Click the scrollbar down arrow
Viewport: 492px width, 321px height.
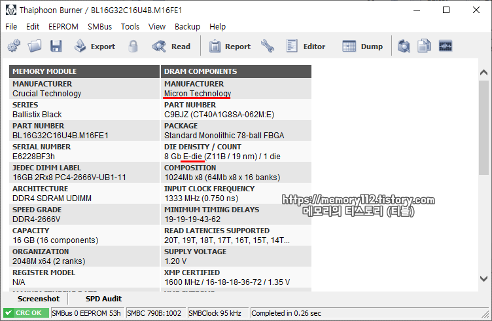point(483,278)
